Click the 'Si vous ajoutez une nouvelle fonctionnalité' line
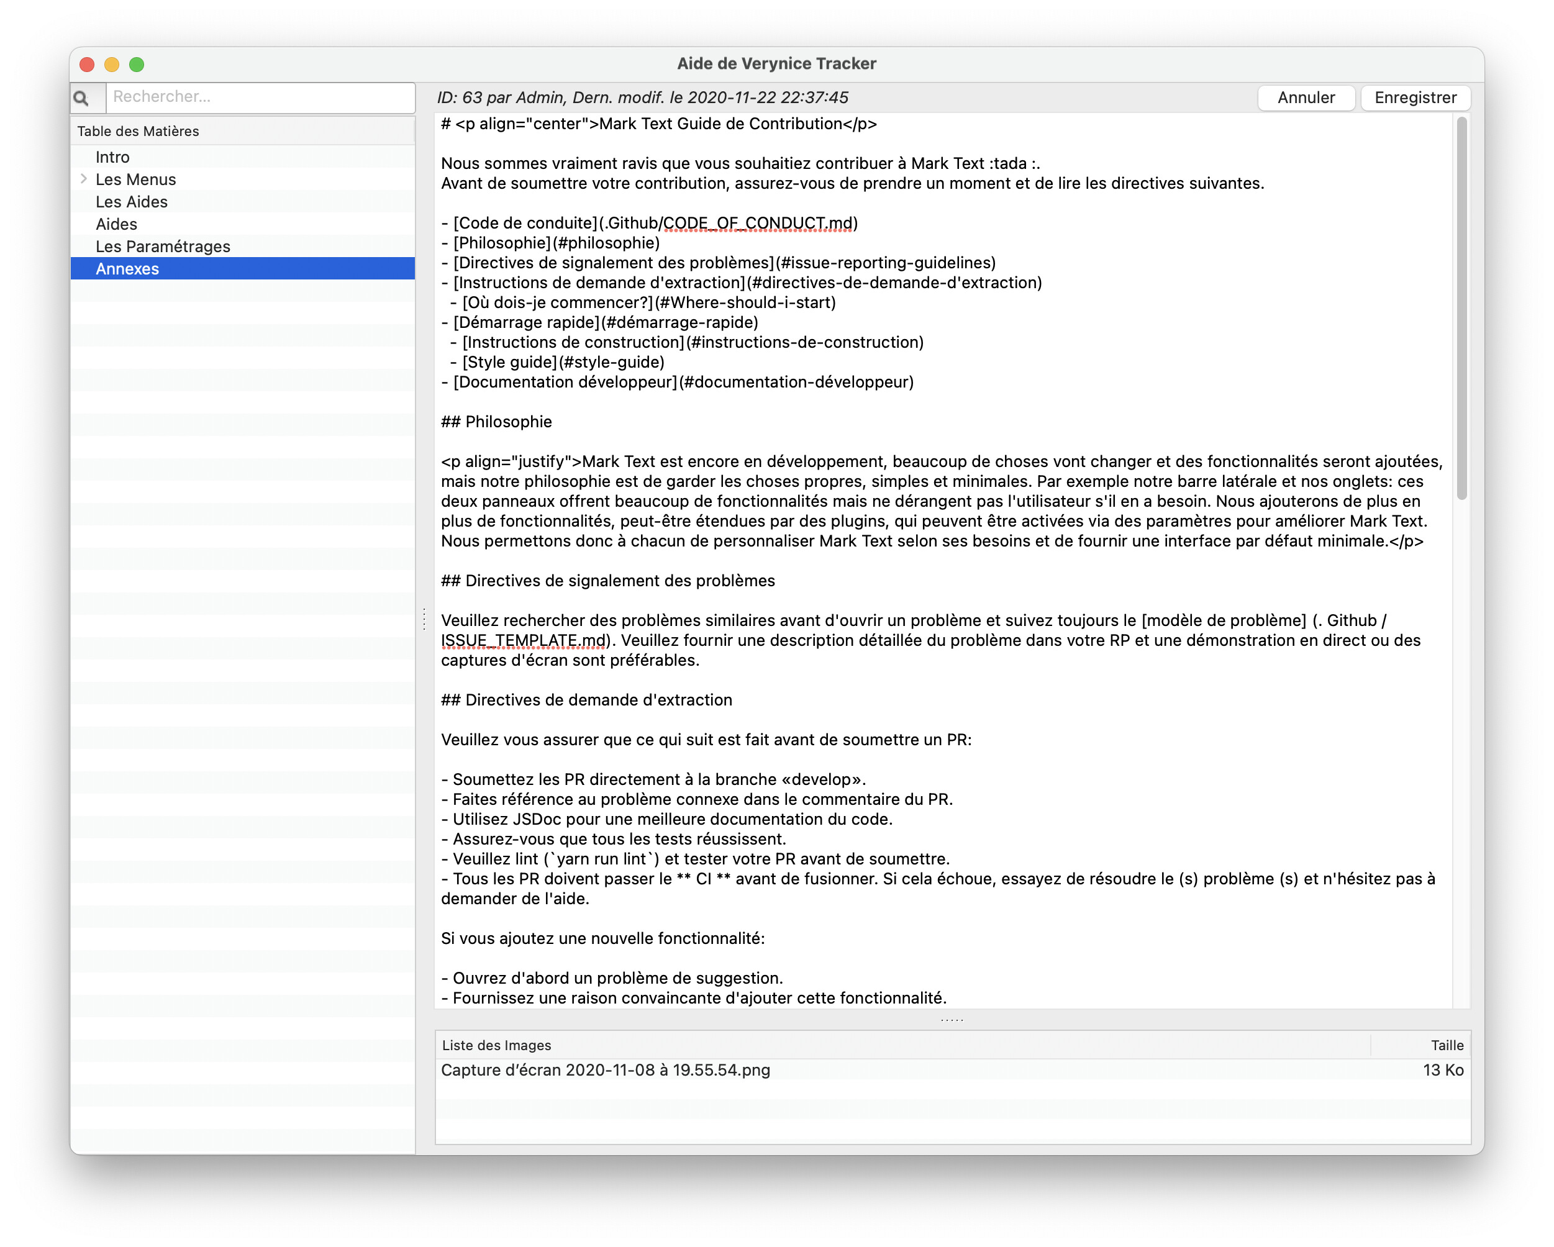Screen dimensions: 1554x1247 (602, 938)
